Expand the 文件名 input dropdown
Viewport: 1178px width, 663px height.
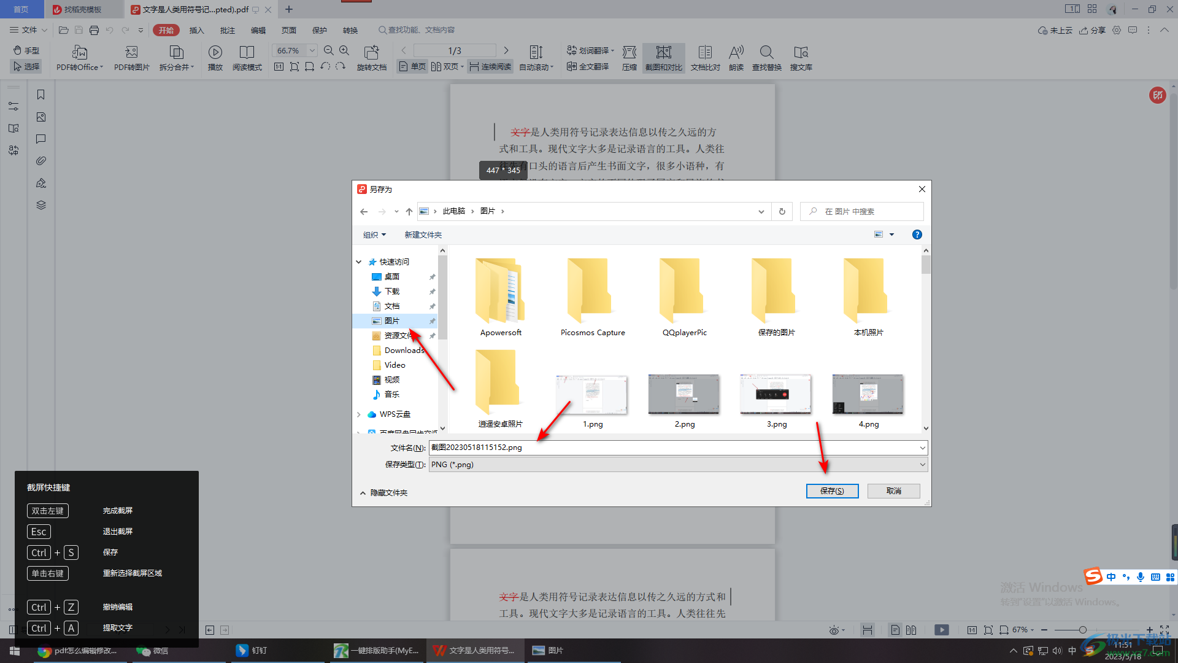[x=922, y=448]
